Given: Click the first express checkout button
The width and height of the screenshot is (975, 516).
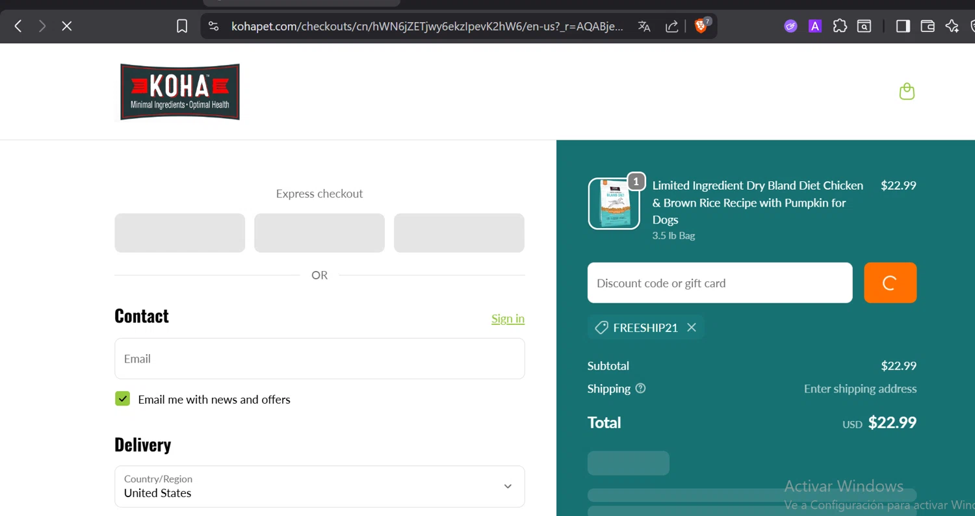Looking at the screenshot, I should click(x=180, y=233).
